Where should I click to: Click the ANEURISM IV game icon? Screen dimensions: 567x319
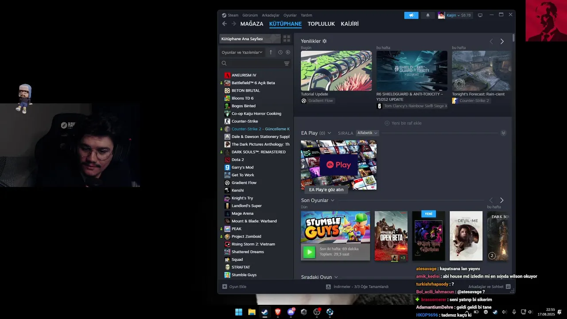[227, 75]
